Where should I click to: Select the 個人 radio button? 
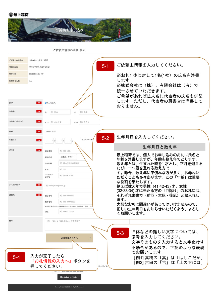pyautogui.click(x=45, y=103)
